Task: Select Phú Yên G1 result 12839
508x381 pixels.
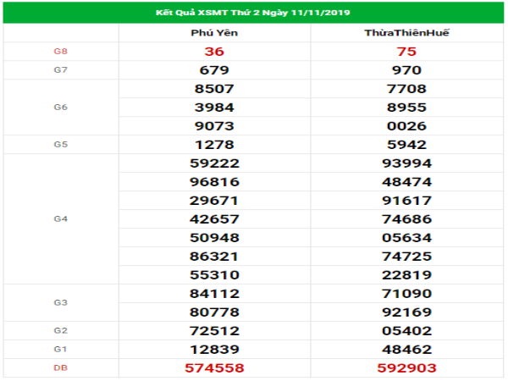Action: pyautogui.click(x=213, y=349)
